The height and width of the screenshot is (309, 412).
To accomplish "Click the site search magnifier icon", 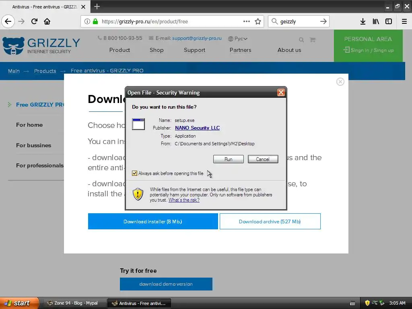I will [x=301, y=40].
